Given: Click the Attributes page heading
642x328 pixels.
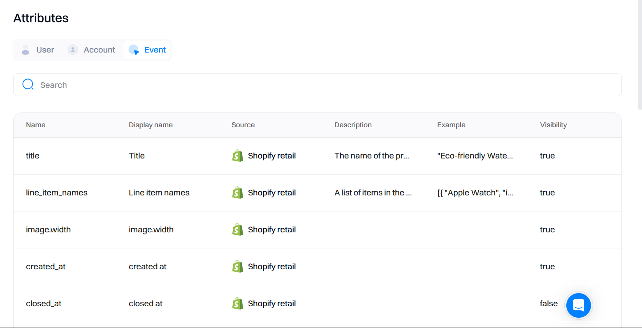Looking at the screenshot, I should [x=41, y=18].
